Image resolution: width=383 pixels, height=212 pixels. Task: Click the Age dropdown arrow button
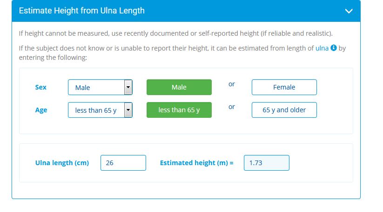tap(128, 110)
